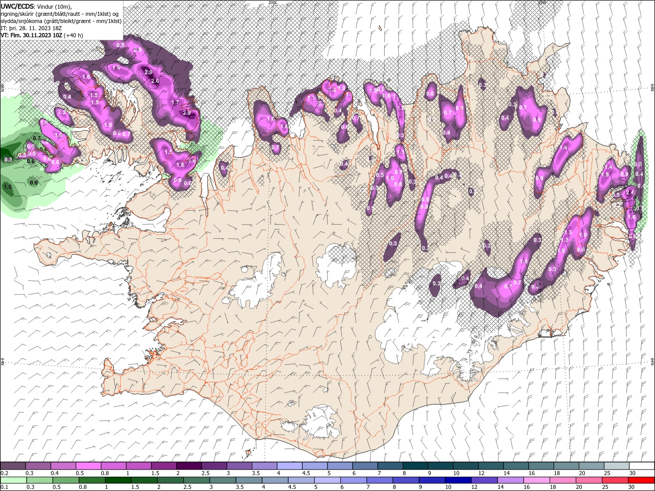Pick the light lavender 4 swatch in upper scale

[x=290, y=466]
